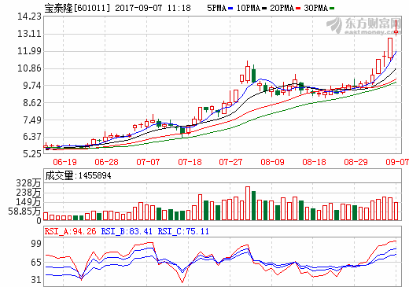Viewport: 409px width, 287px height.
Task: Click the 2017-09-07 11:18 timestamp
Action: tap(153, 8)
